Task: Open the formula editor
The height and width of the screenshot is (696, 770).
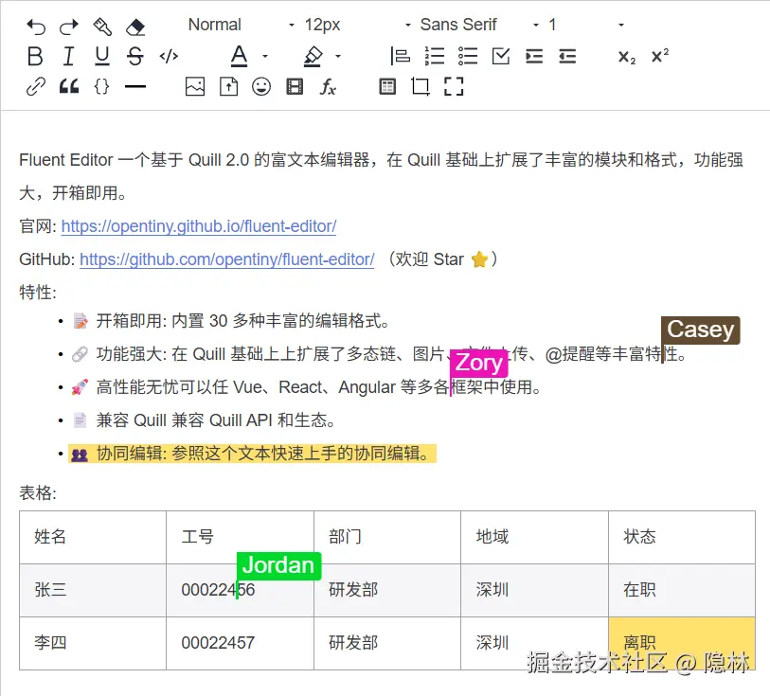Action: 328,86
